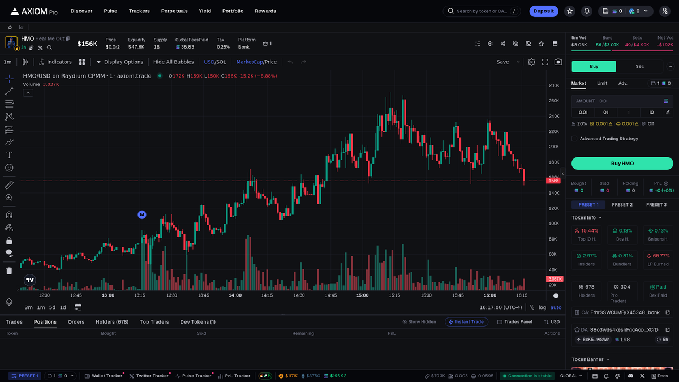Click the M migration marker on chart
This screenshot has width=679, height=382.
[x=142, y=214]
